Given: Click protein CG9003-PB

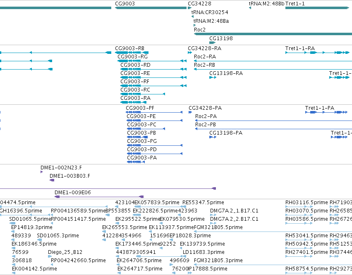Looking at the screenshot, I should [137, 137].
